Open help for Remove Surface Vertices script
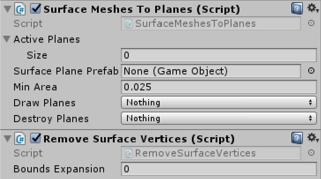The image size is (321, 179). coord(297,138)
